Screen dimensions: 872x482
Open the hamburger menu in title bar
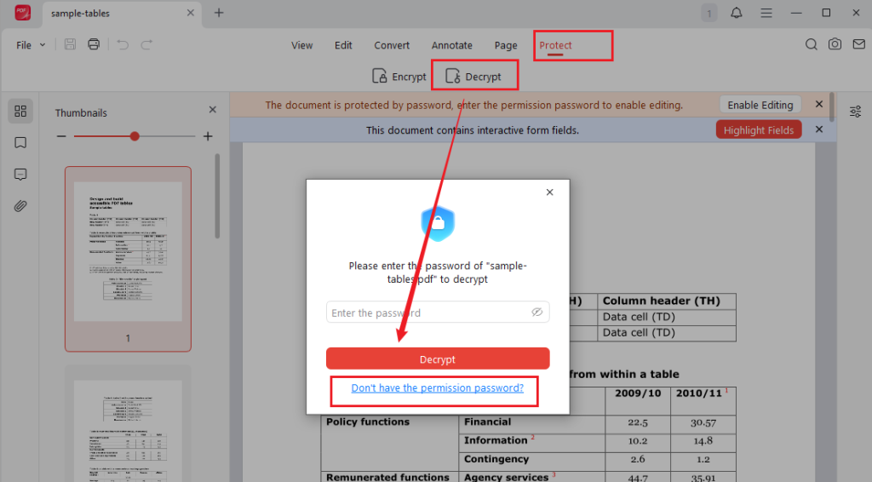pyautogui.click(x=766, y=13)
